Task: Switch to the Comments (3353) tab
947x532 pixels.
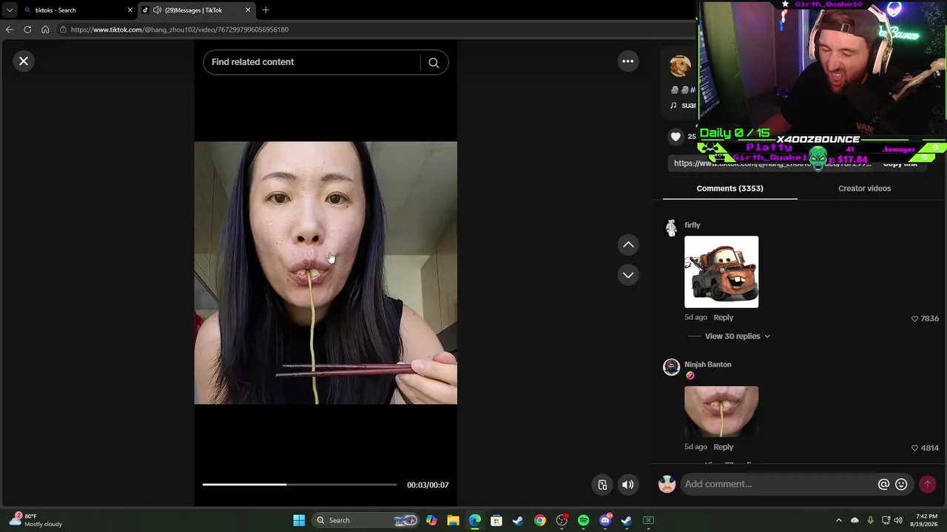Action: click(729, 188)
